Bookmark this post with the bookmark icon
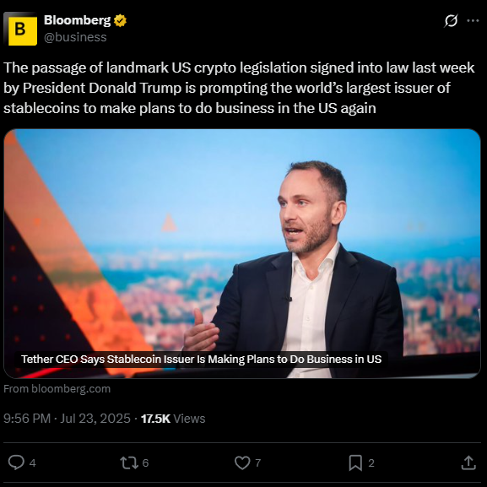 click(355, 463)
